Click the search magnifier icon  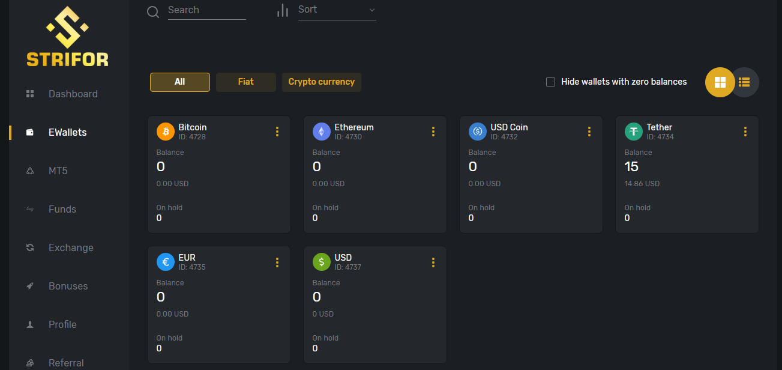pyautogui.click(x=153, y=11)
